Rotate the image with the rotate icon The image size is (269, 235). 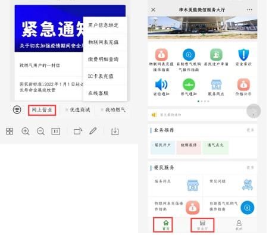click(78, 131)
